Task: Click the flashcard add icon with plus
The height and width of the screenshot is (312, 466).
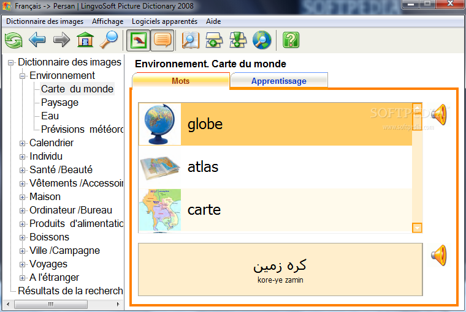Action: [214, 40]
